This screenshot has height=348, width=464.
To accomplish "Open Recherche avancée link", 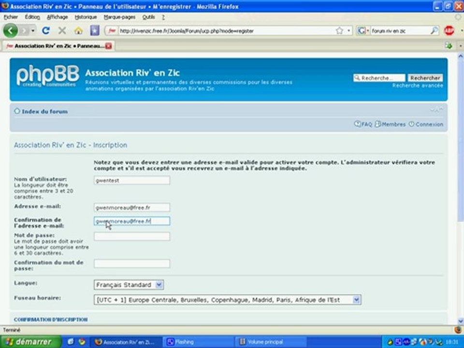I will (x=418, y=86).
